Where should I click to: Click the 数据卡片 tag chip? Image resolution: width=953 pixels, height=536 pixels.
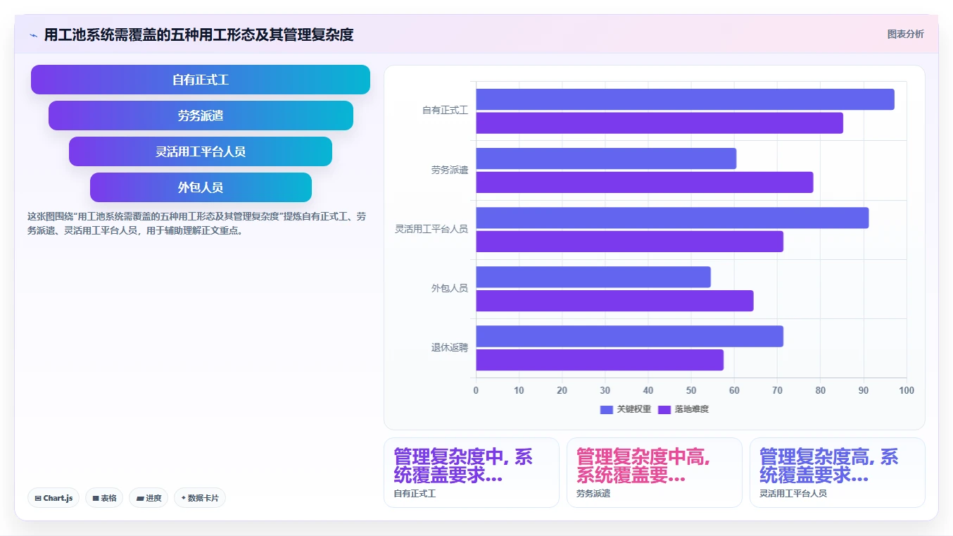click(x=200, y=498)
